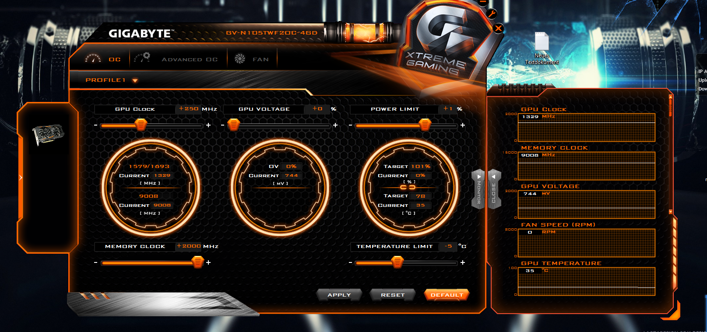707x332 pixels.
Task: Click current GPU clock value 1329
Action: 162,175
